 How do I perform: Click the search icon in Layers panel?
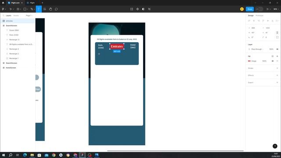(4, 16)
